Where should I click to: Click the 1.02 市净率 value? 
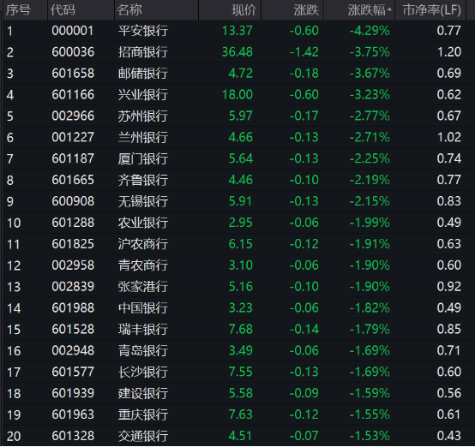449,137
